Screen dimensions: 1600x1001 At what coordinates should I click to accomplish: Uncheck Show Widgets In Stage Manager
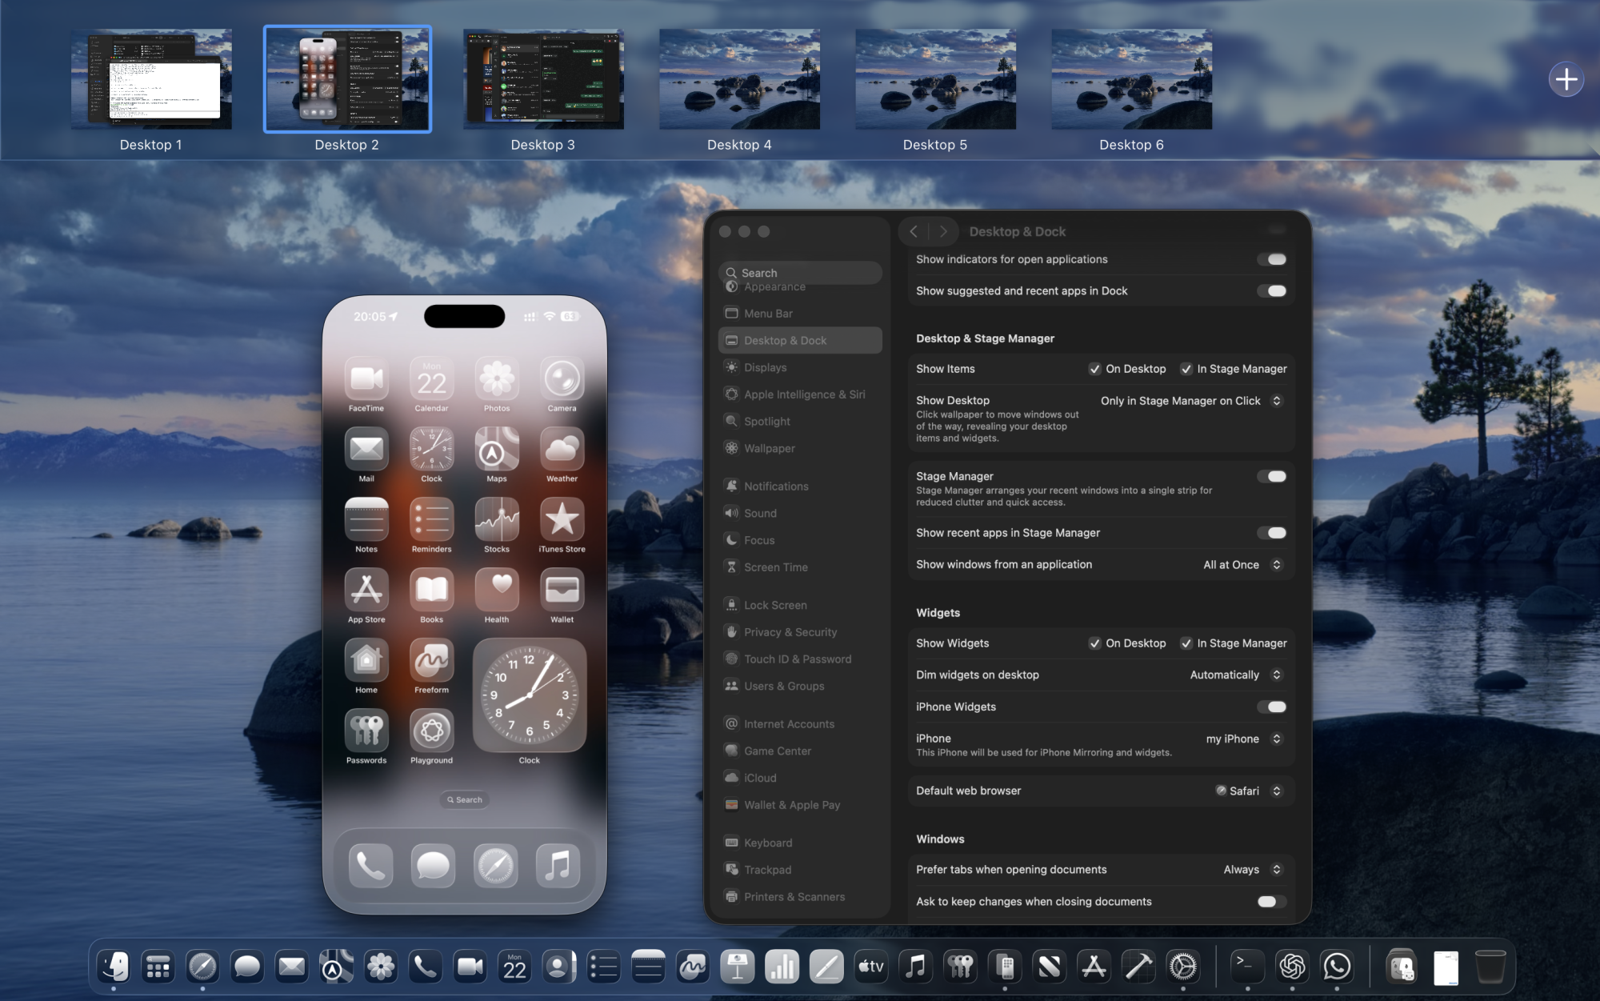pyautogui.click(x=1186, y=643)
